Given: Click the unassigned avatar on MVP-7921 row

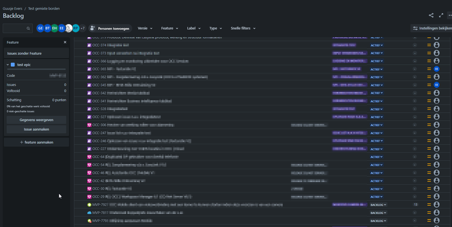Looking at the screenshot, I should [437, 204].
